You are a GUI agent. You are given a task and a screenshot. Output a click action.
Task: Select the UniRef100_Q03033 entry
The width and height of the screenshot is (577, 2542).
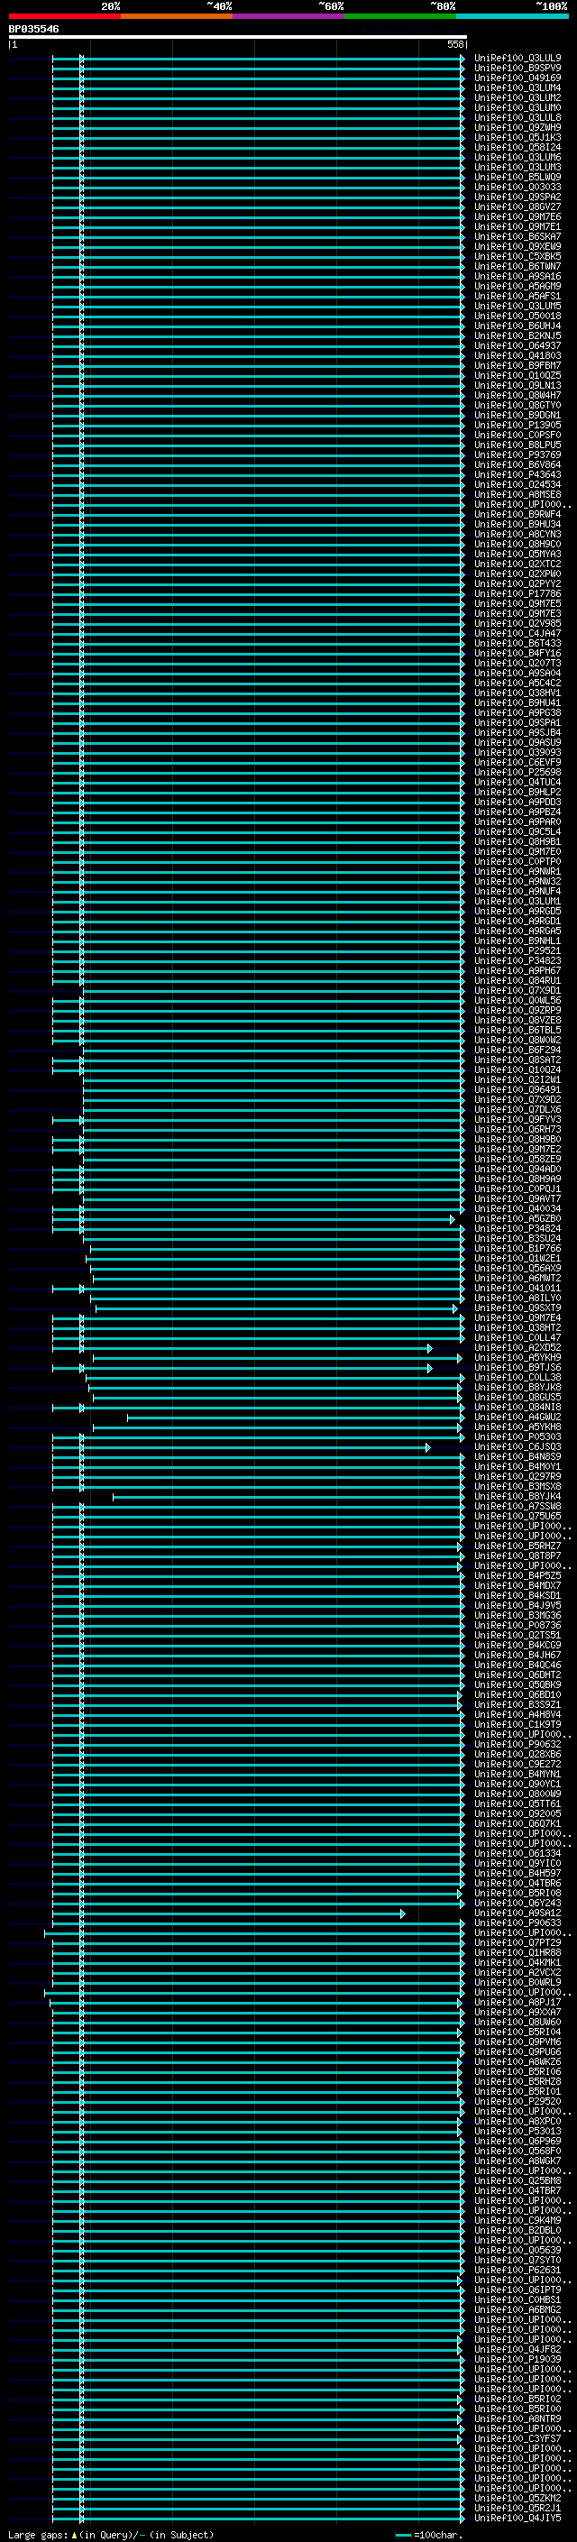click(517, 188)
